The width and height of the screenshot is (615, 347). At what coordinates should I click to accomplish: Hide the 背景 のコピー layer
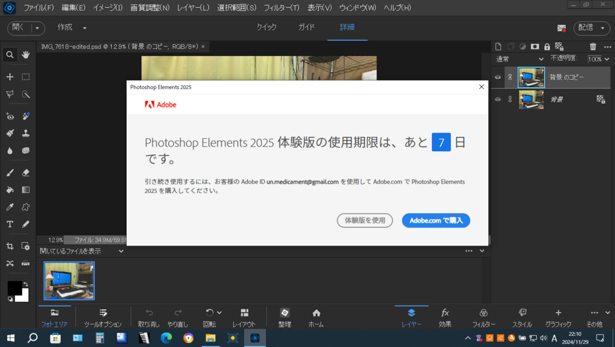coord(498,77)
